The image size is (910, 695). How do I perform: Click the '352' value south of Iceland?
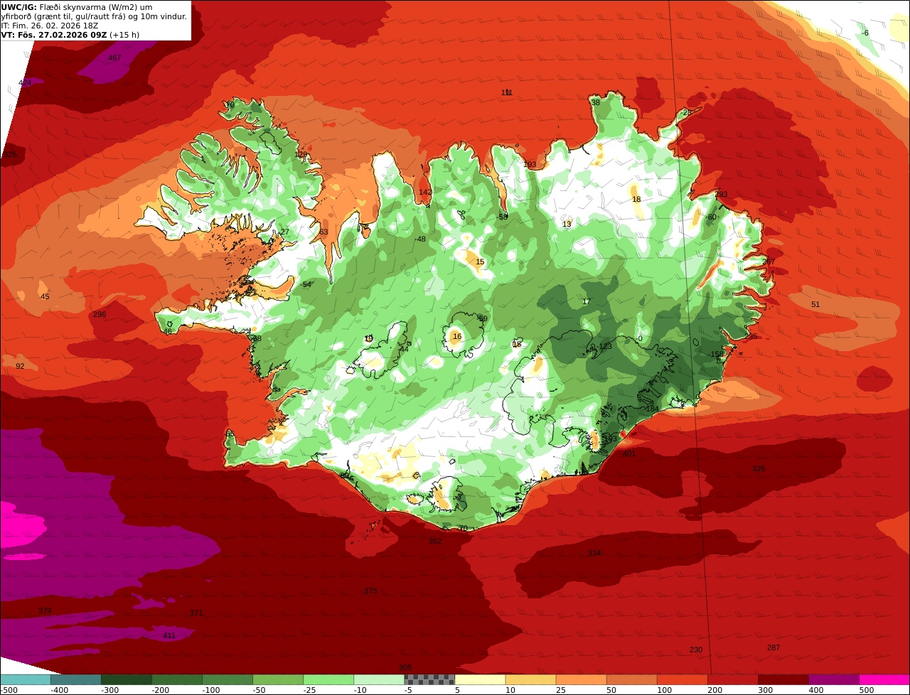[x=435, y=542]
